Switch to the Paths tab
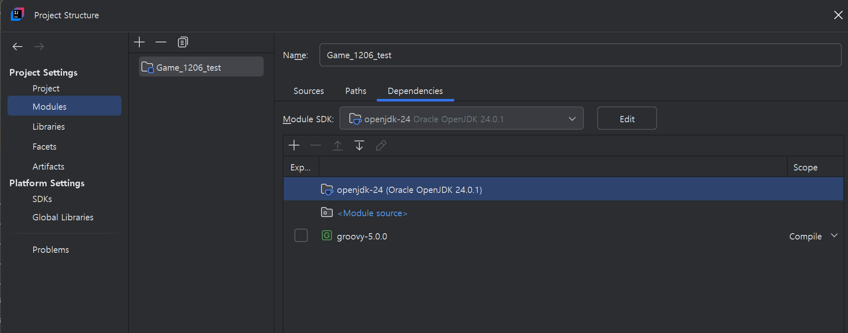Image resolution: width=848 pixels, height=333 pixels. tap(356, 91)
